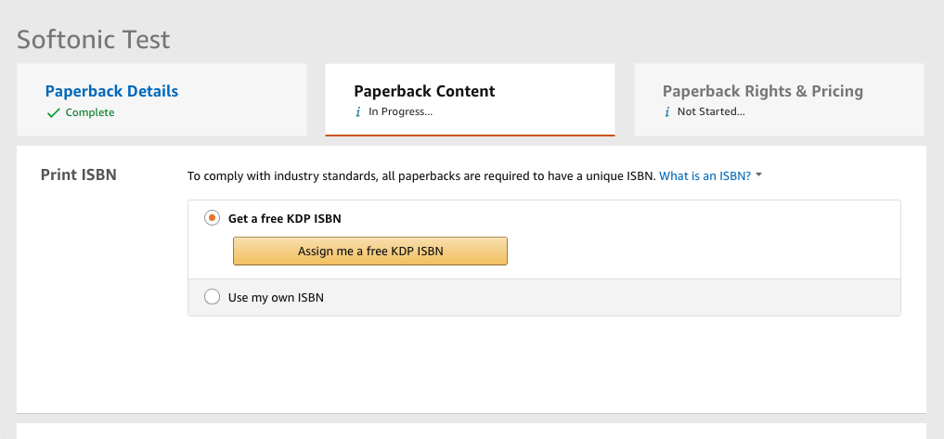Click the Softonic Test book title

94,40
